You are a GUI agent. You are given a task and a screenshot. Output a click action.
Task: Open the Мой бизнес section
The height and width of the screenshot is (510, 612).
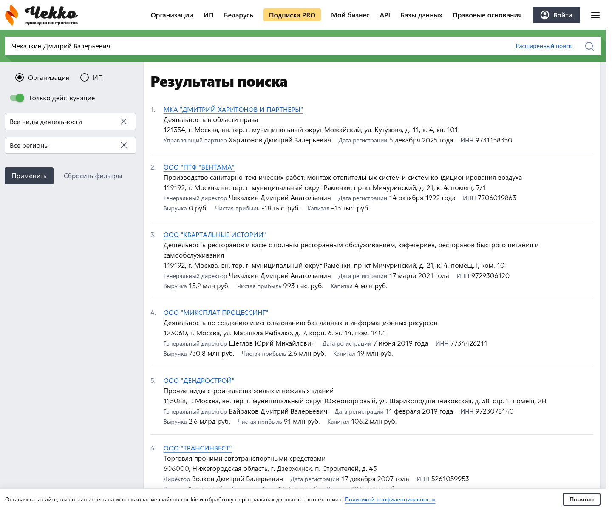350,15
